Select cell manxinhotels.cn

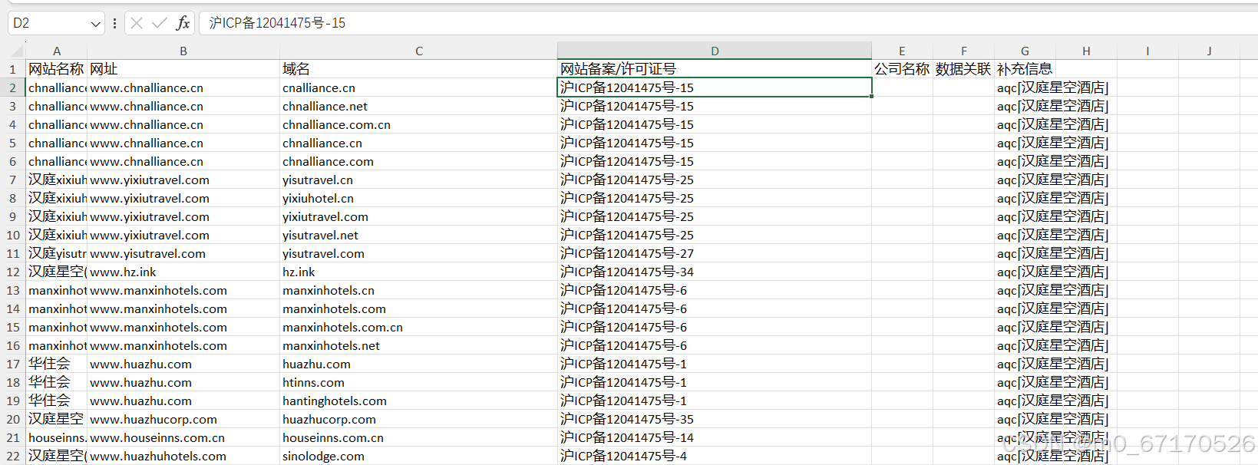pyautogui.click(x=419, y=290)
